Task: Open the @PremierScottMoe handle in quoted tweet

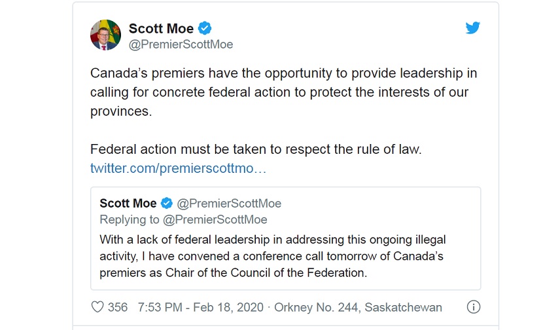Action: tap(229, 204)
